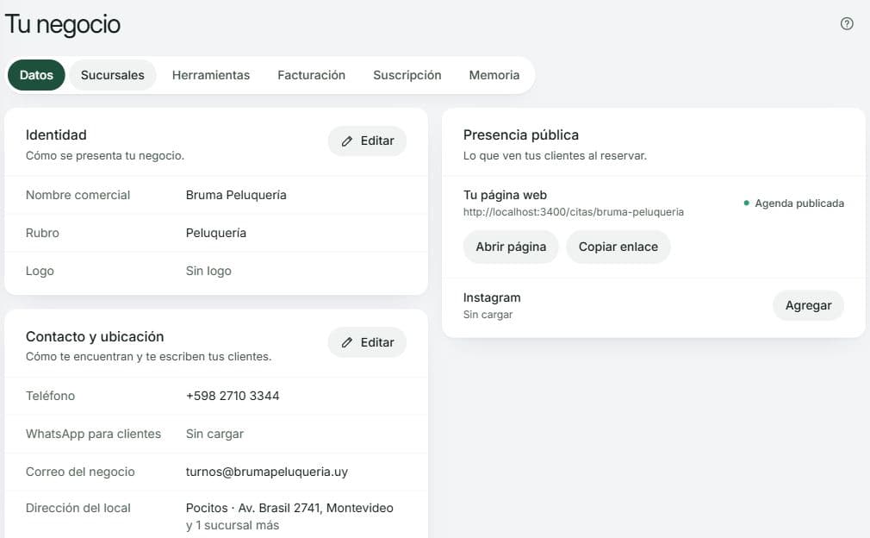Click the Tu página web label

pos(505,195)
